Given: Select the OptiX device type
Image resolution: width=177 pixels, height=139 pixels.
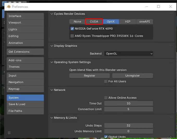Looking at the screenshot, I should 111,22.
